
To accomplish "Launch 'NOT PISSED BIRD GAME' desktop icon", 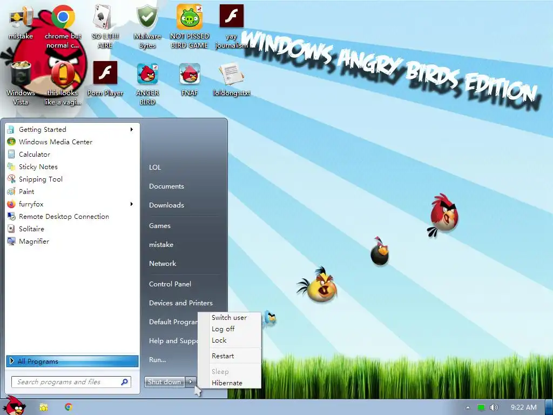I will tap(190, 26).
